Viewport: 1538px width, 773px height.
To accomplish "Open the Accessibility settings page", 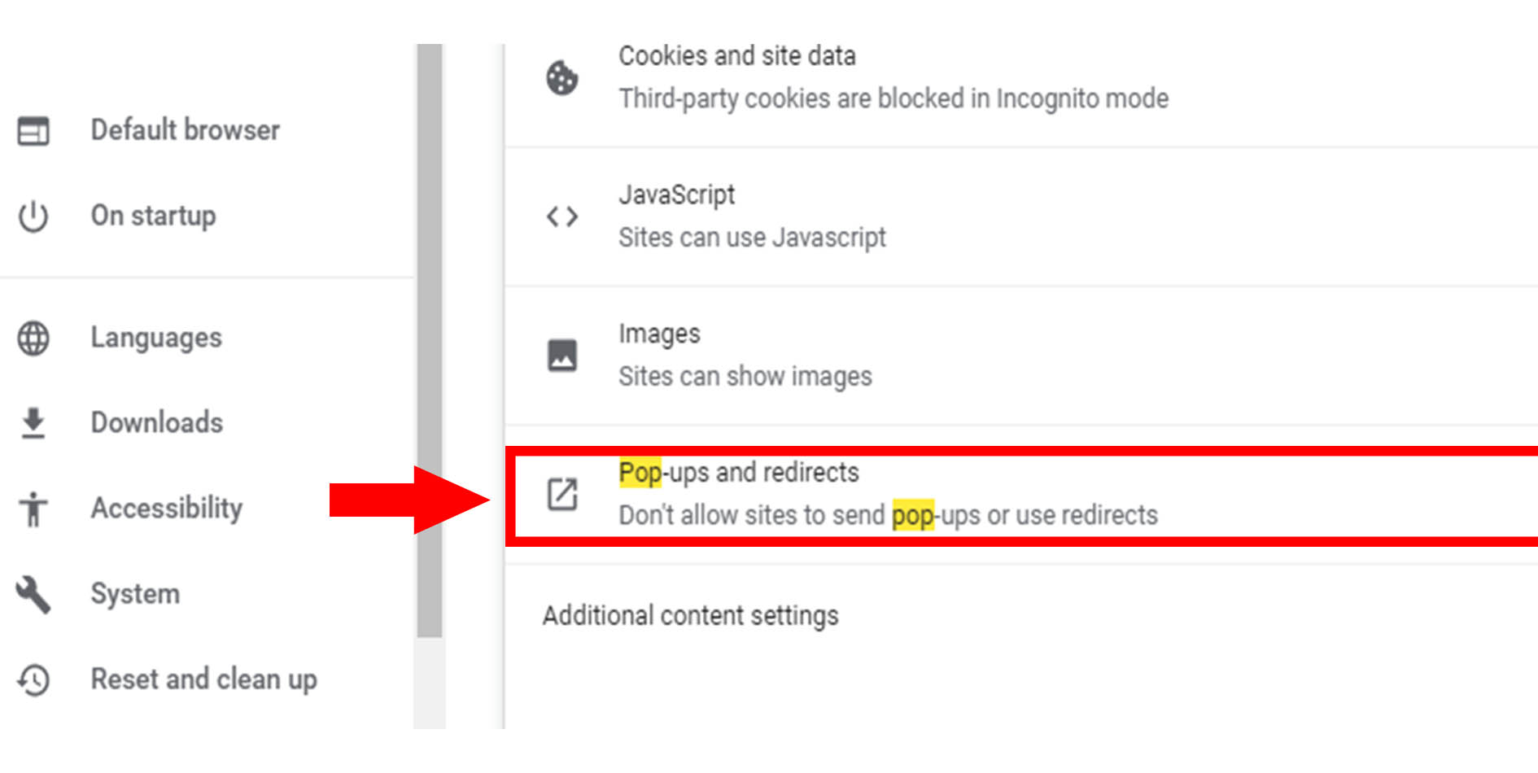I will [x=166, y=508].
